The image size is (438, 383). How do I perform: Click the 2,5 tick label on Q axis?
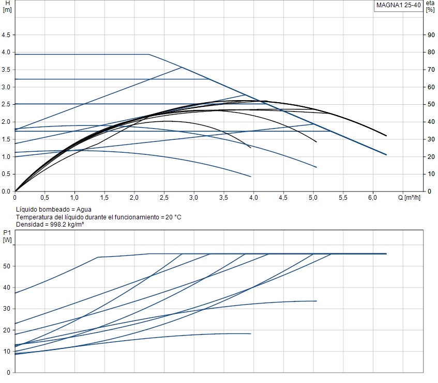coord(164,198)
